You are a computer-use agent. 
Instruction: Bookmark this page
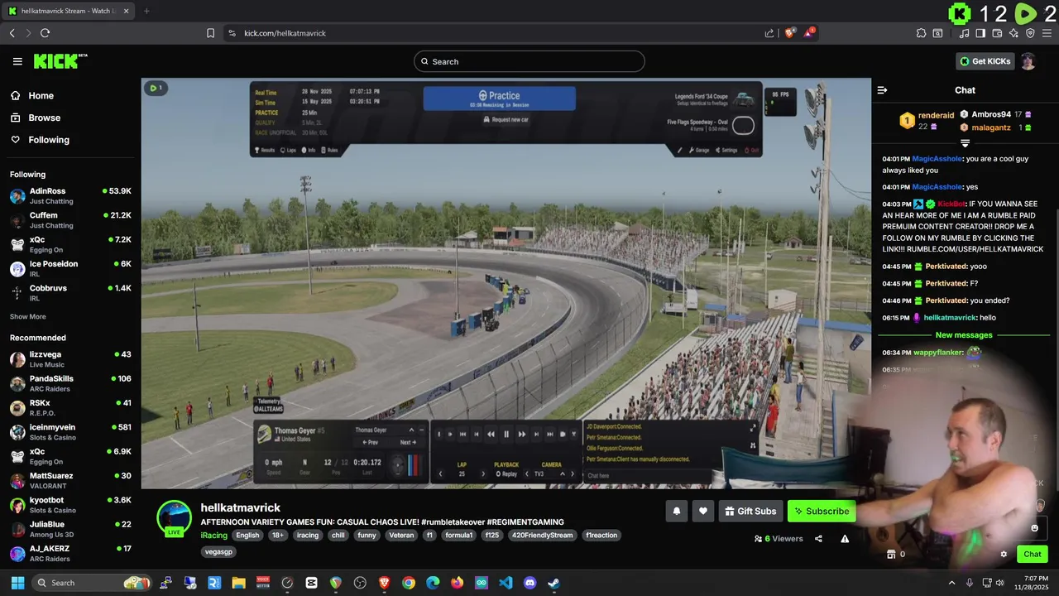pos(210,33)
